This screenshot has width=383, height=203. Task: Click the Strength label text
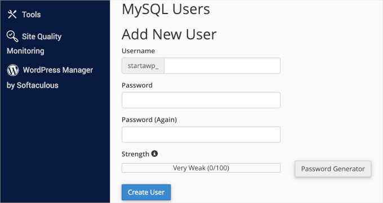point(135,154)
